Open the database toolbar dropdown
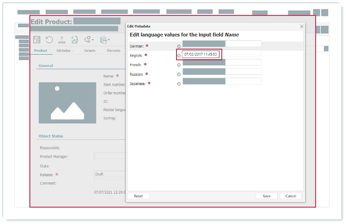The width and height of the screenshot is (346, 224). pos(105,40)
